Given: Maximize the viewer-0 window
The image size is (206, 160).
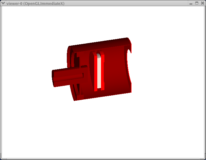Looking at the screenshot, I should click(x=196, y=3).
